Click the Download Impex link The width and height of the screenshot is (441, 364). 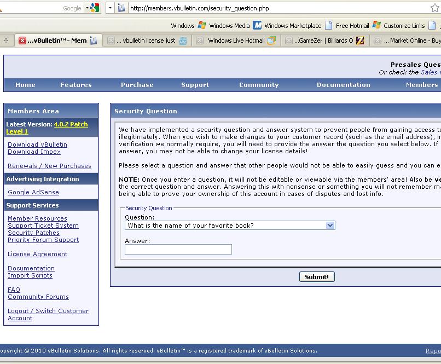coord(34,152)
